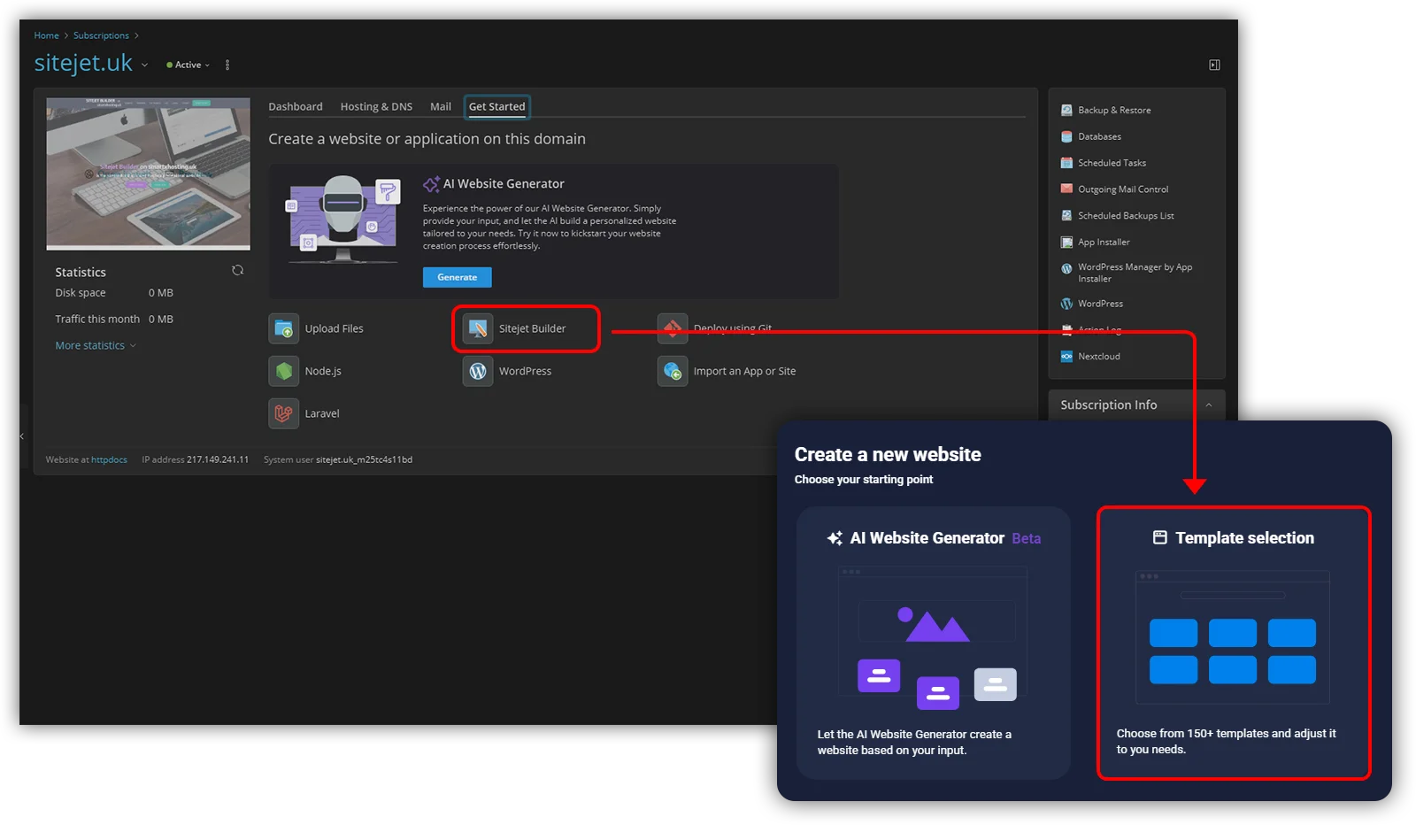The height and width of the screenshot is (825, 1416).
Task: Open the sitejet.uk domain dropdown
Action: pyautogui.click(x=144, y=66)
